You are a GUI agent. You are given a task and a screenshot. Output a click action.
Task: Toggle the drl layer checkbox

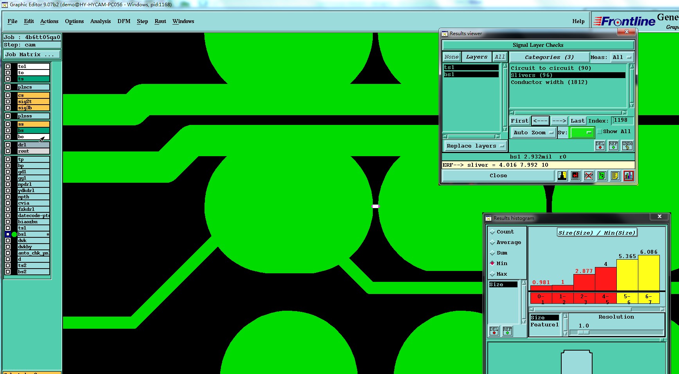pos(8,145)
